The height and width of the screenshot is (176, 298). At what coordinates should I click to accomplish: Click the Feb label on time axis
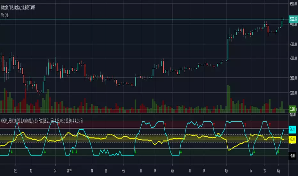pyautogui.click(x=123, y=171)
